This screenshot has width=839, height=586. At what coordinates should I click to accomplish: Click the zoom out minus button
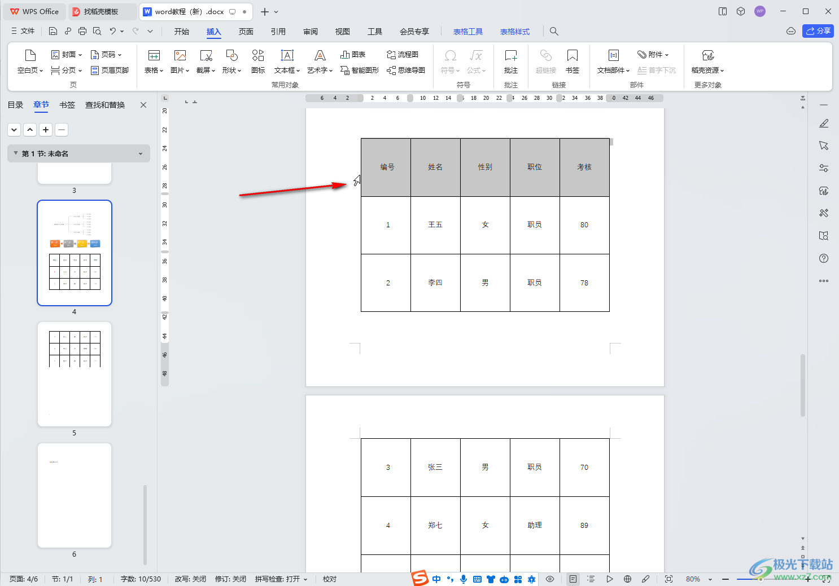[x=726, y=579]
